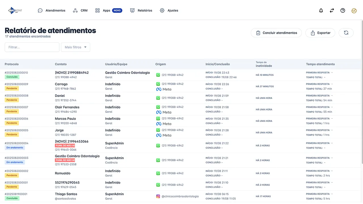Screen dimensions: 363x204
Task: Click the Evodont logo
Action: tap(15, 10)
